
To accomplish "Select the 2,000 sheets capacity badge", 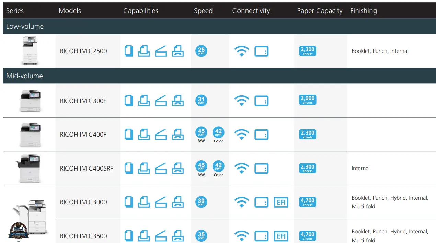I will tap(308, 100).
